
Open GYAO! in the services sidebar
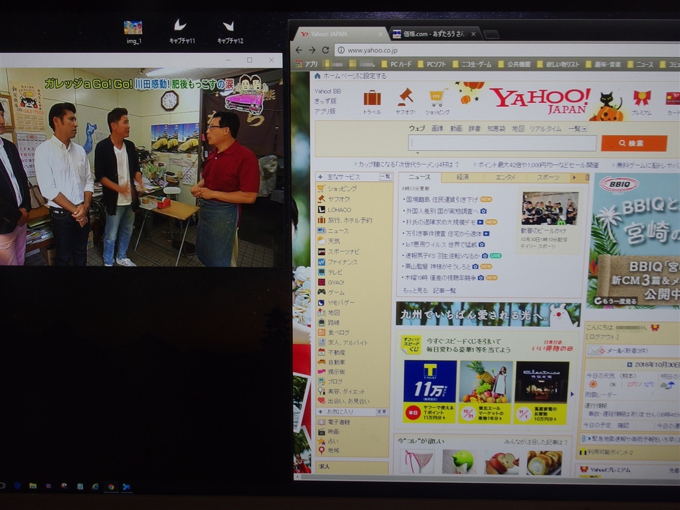331,282
